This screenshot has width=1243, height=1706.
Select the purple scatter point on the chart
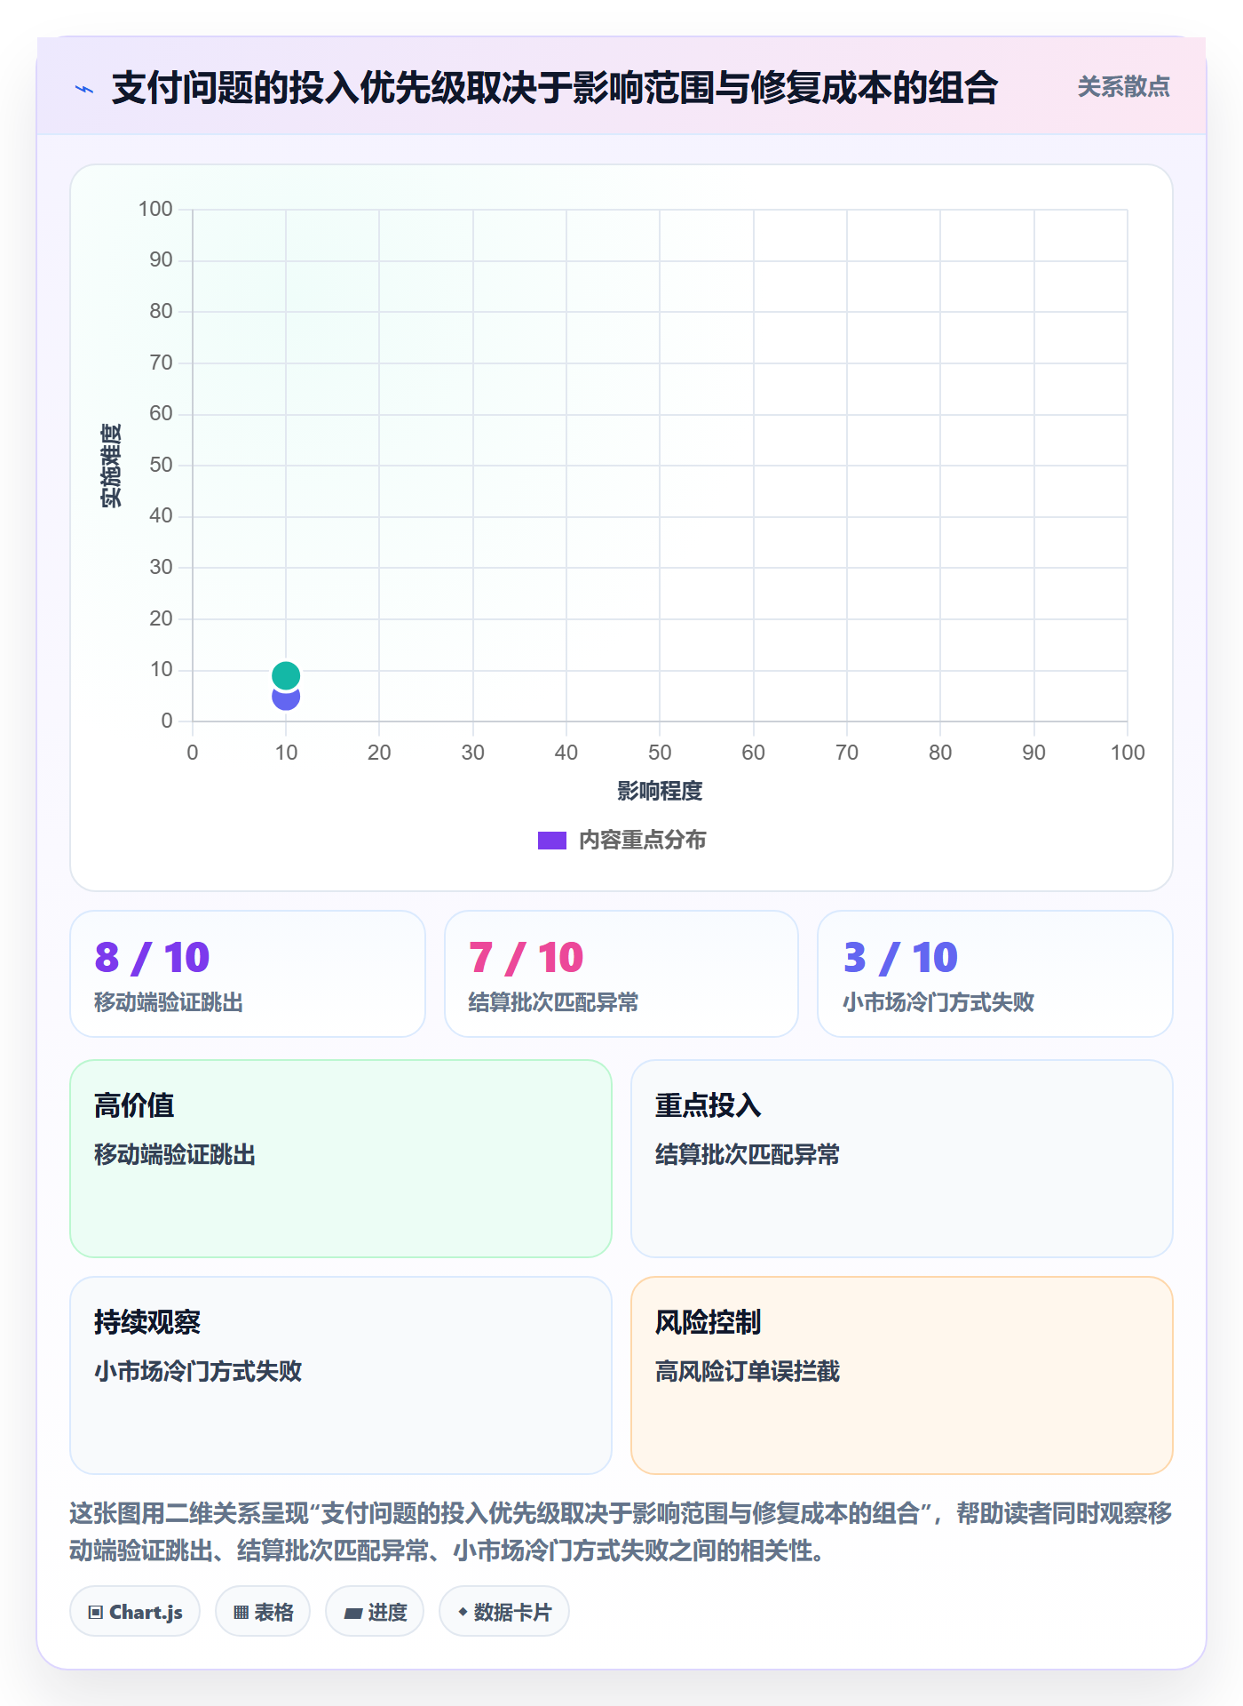point(286,698)
